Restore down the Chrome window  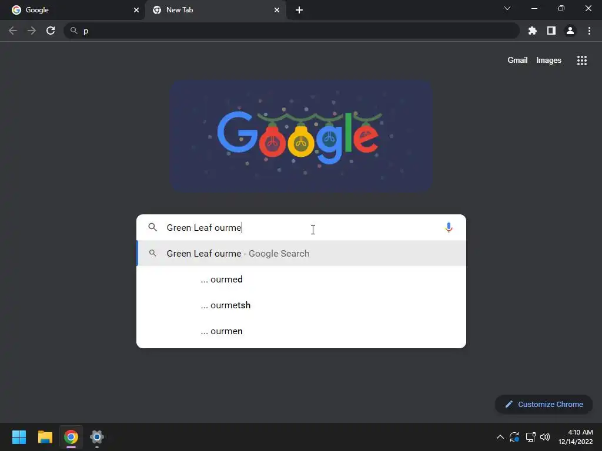(x=561, y=8)
